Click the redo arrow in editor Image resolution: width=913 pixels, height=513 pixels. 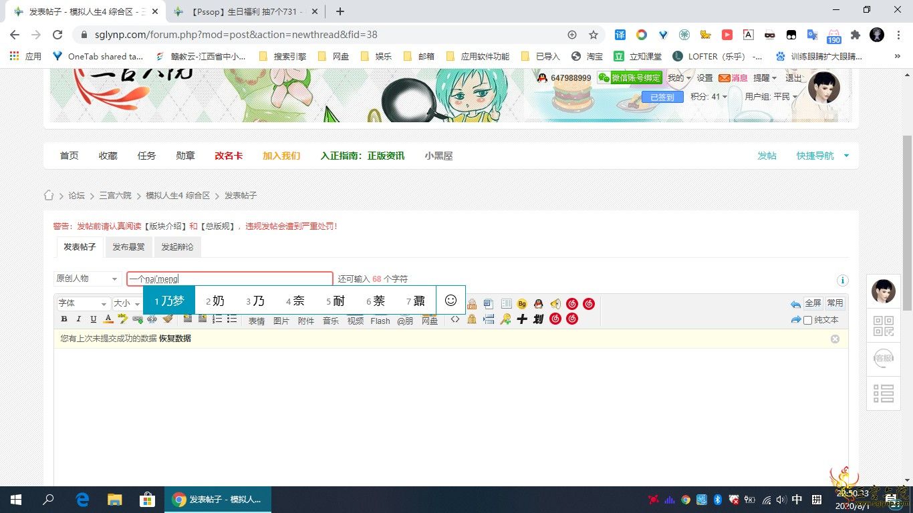(795, 320)
